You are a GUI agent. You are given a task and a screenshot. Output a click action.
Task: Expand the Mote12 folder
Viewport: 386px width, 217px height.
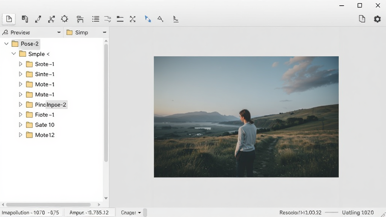[21, 135]
